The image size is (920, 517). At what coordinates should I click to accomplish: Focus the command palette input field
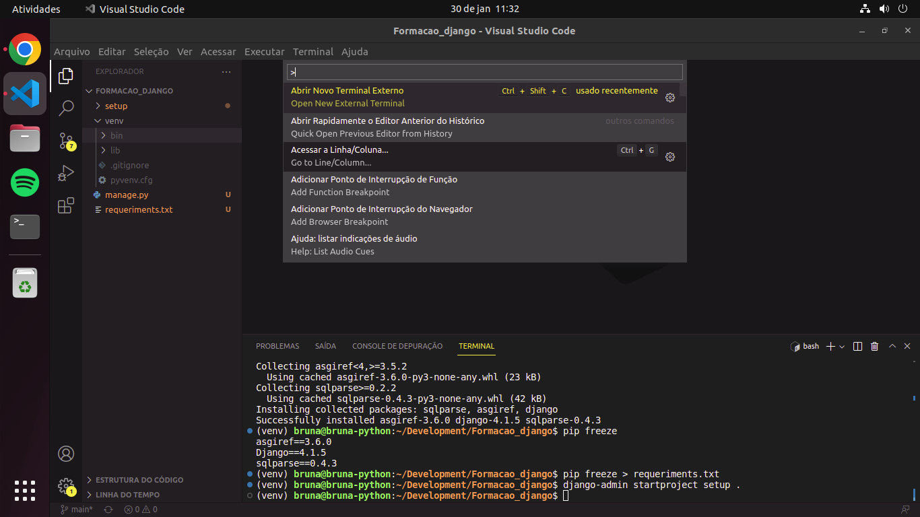[x=485, y=72]
